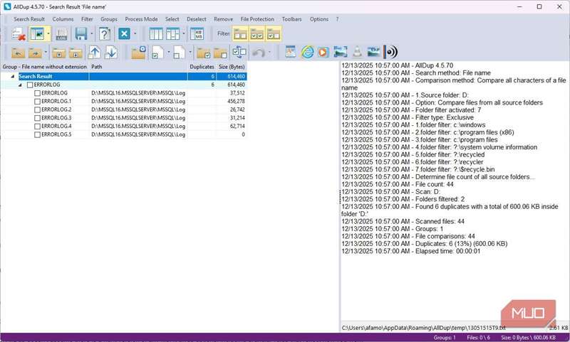Screen dimensions: 570x342
Task: Check the ERRORLOG.3 file checkbox
Action: pos(37,118)
